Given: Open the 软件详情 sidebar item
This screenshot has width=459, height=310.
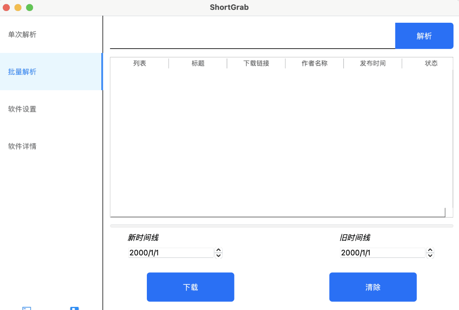Looking at the screenshot, I should click(x=22, y=146).
